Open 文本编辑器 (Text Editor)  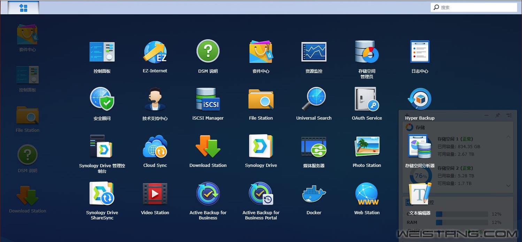point(420,194)
